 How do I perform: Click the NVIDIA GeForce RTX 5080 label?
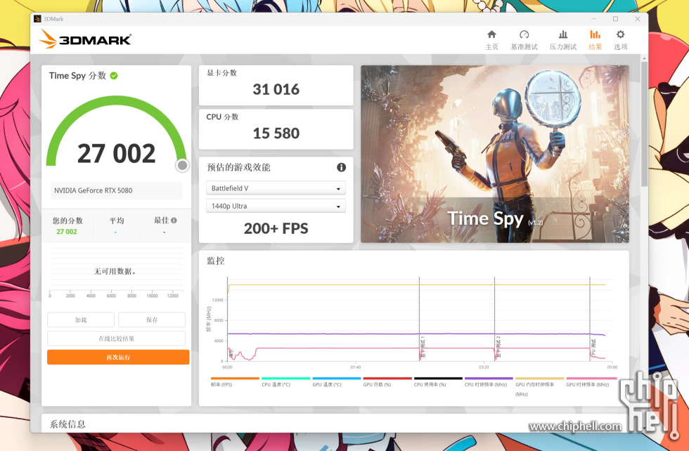tap(93, 190)
